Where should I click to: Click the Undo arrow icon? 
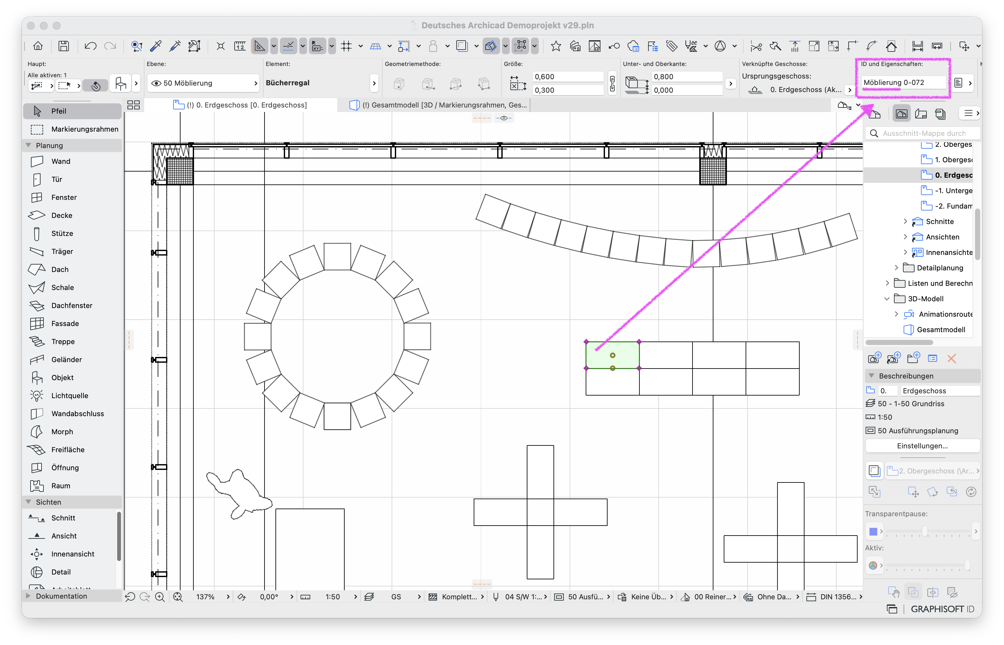[x=90, y=46]
